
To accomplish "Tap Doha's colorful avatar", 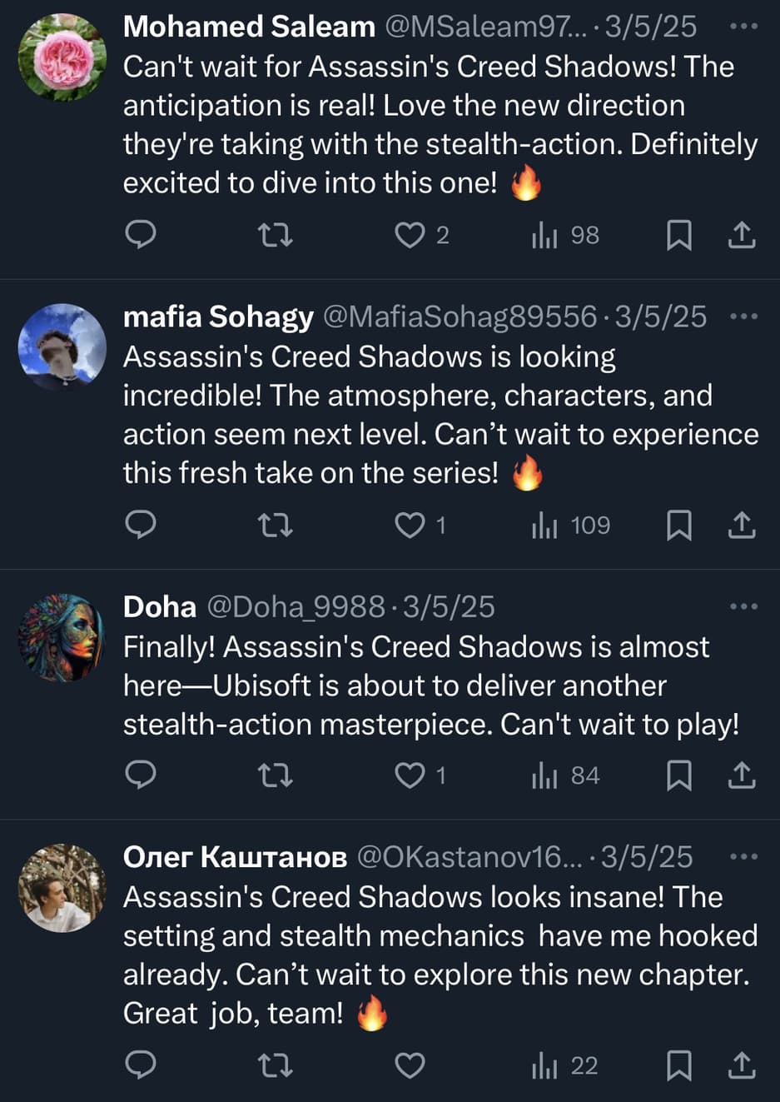I will click(x=62, y=637).
